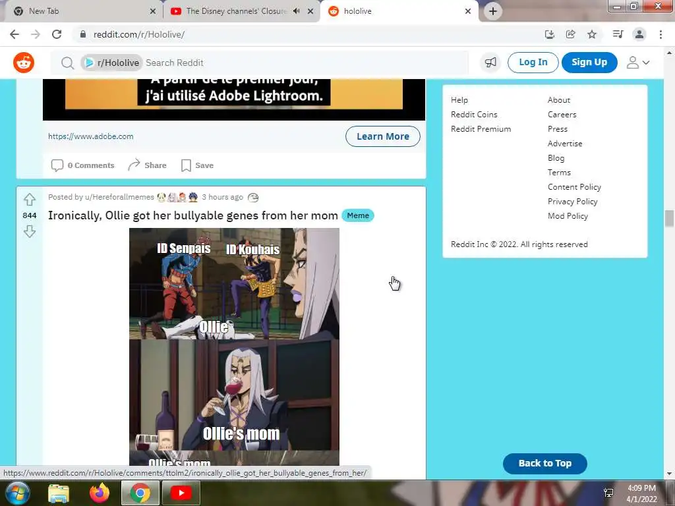
Task: Open the https://www.adobe.com link
Action: [91, 136]
